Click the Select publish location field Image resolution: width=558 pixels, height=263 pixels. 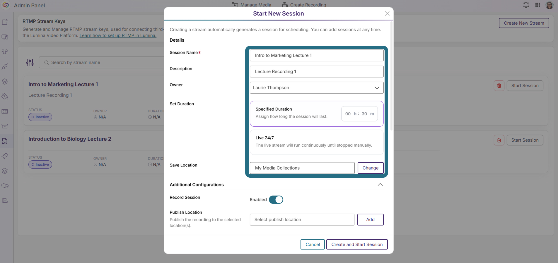coord(302,220)
